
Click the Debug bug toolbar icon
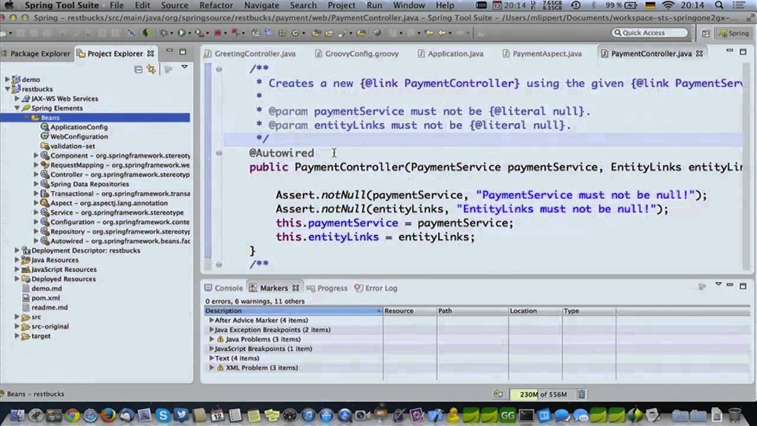pos(163,33)
